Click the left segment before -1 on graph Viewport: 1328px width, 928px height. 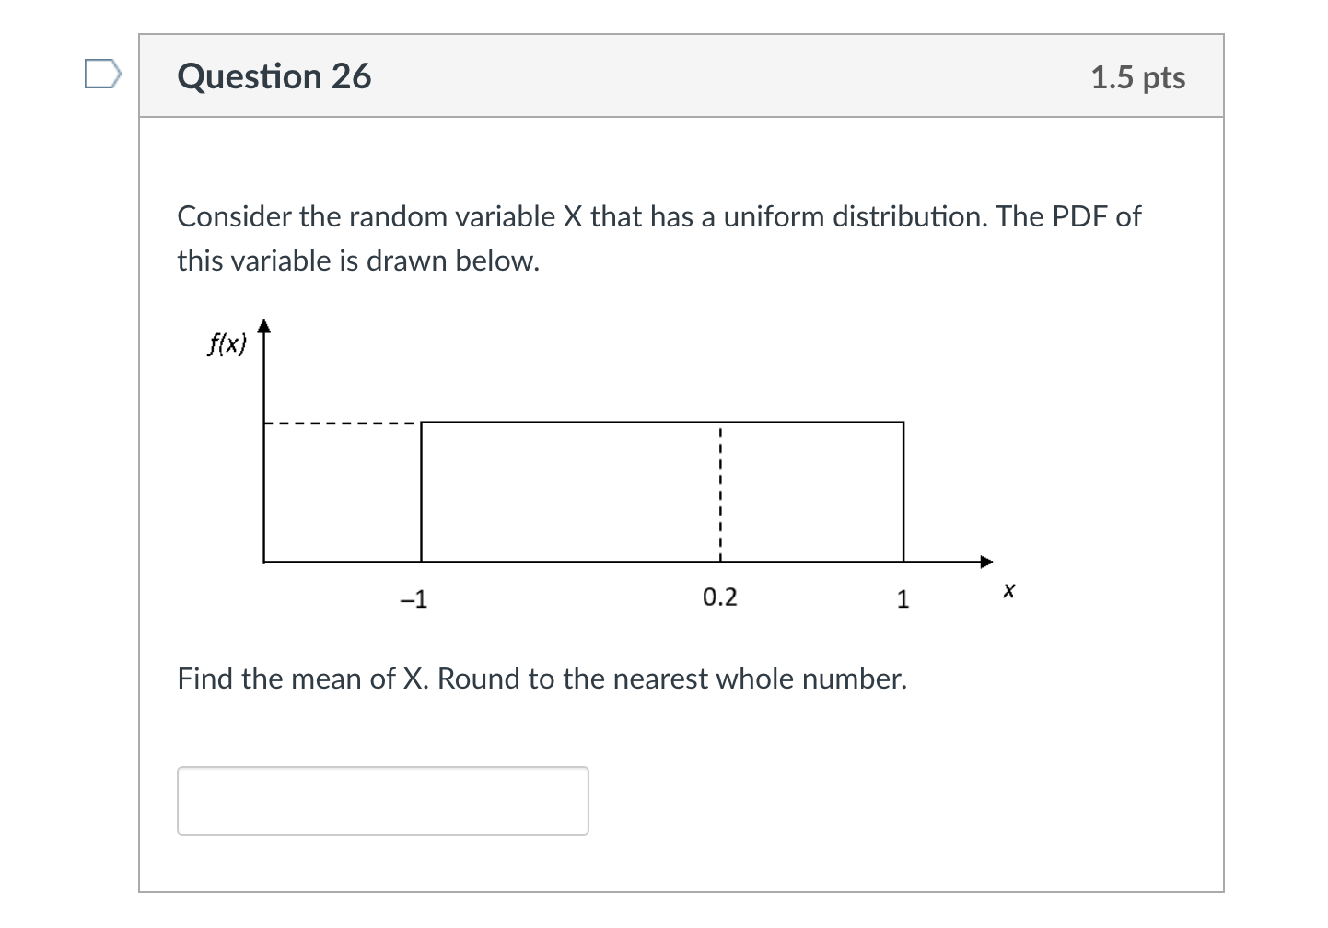pyautogui.click(x=341, y=560)
